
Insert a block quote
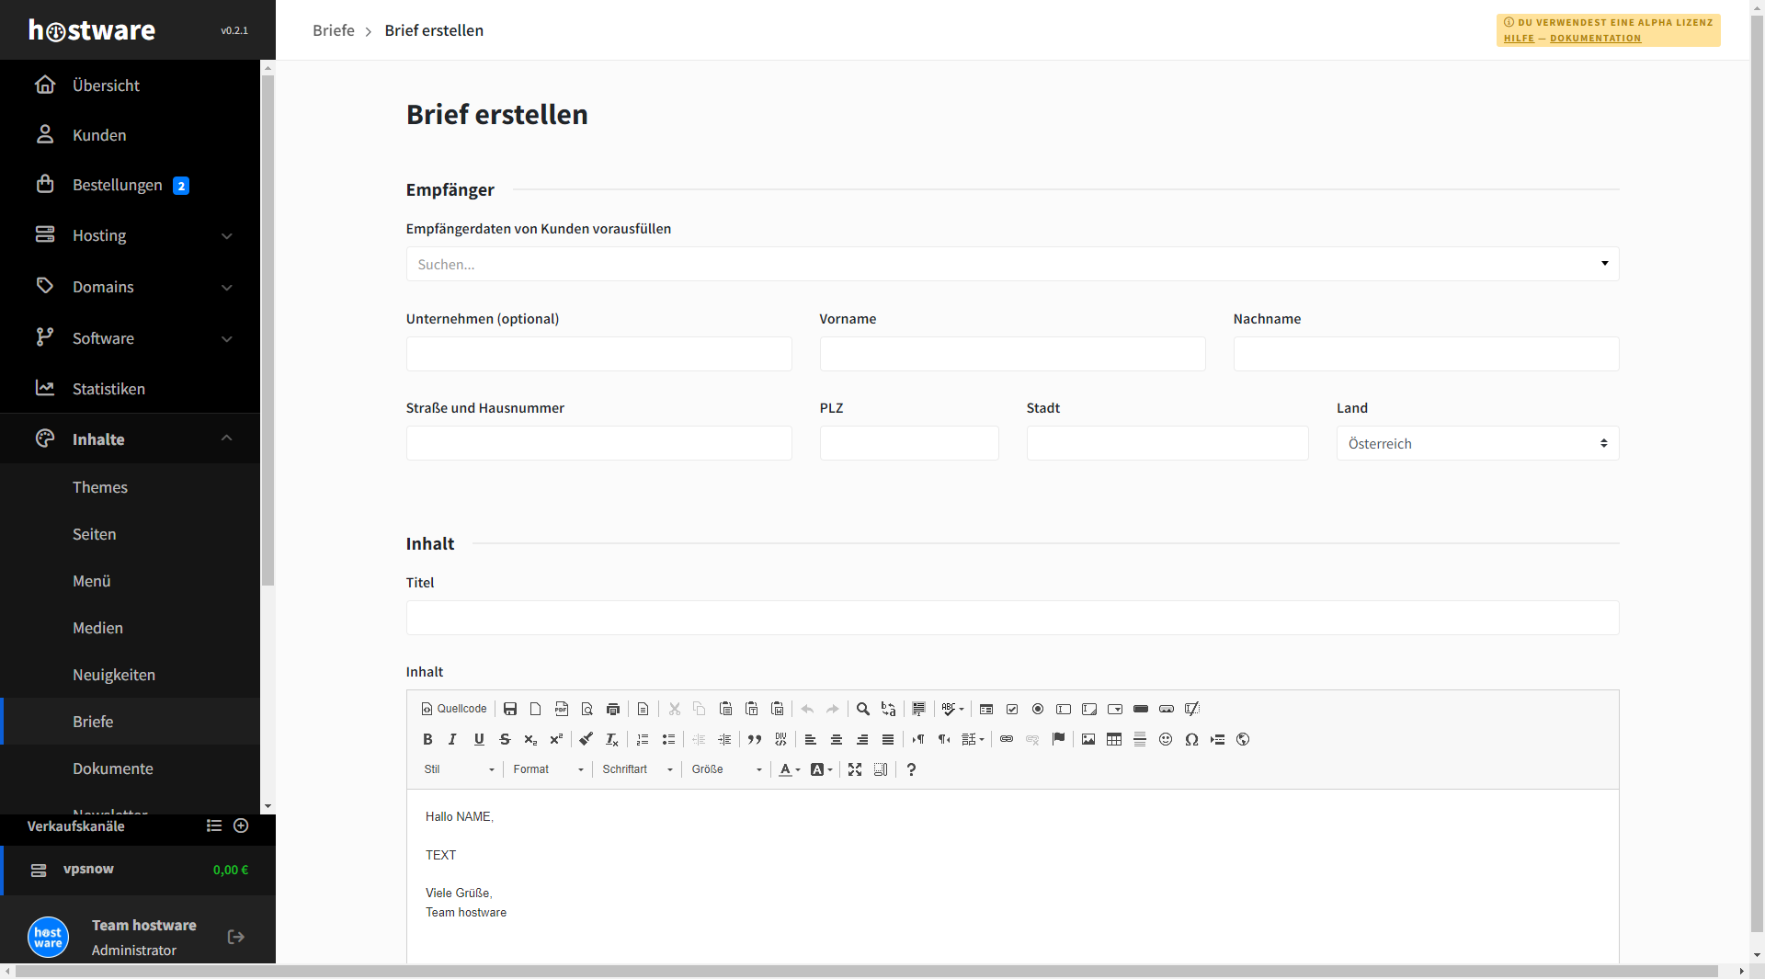[x=755, y=739]
